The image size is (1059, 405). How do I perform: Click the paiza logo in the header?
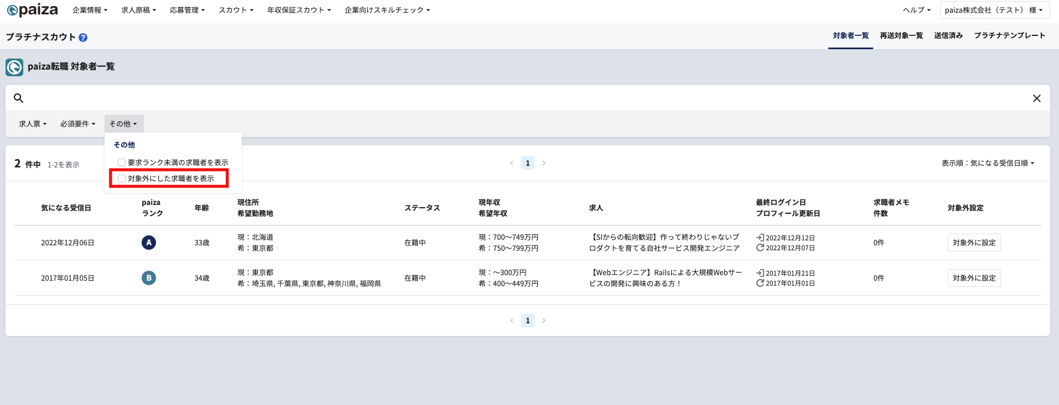pos(32,10)
